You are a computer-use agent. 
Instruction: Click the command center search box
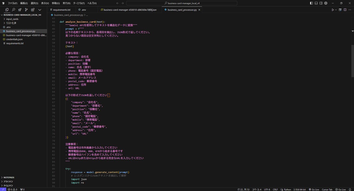(182, 3)
